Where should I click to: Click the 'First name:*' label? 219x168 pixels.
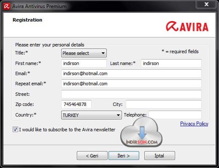tap(28, 63)
